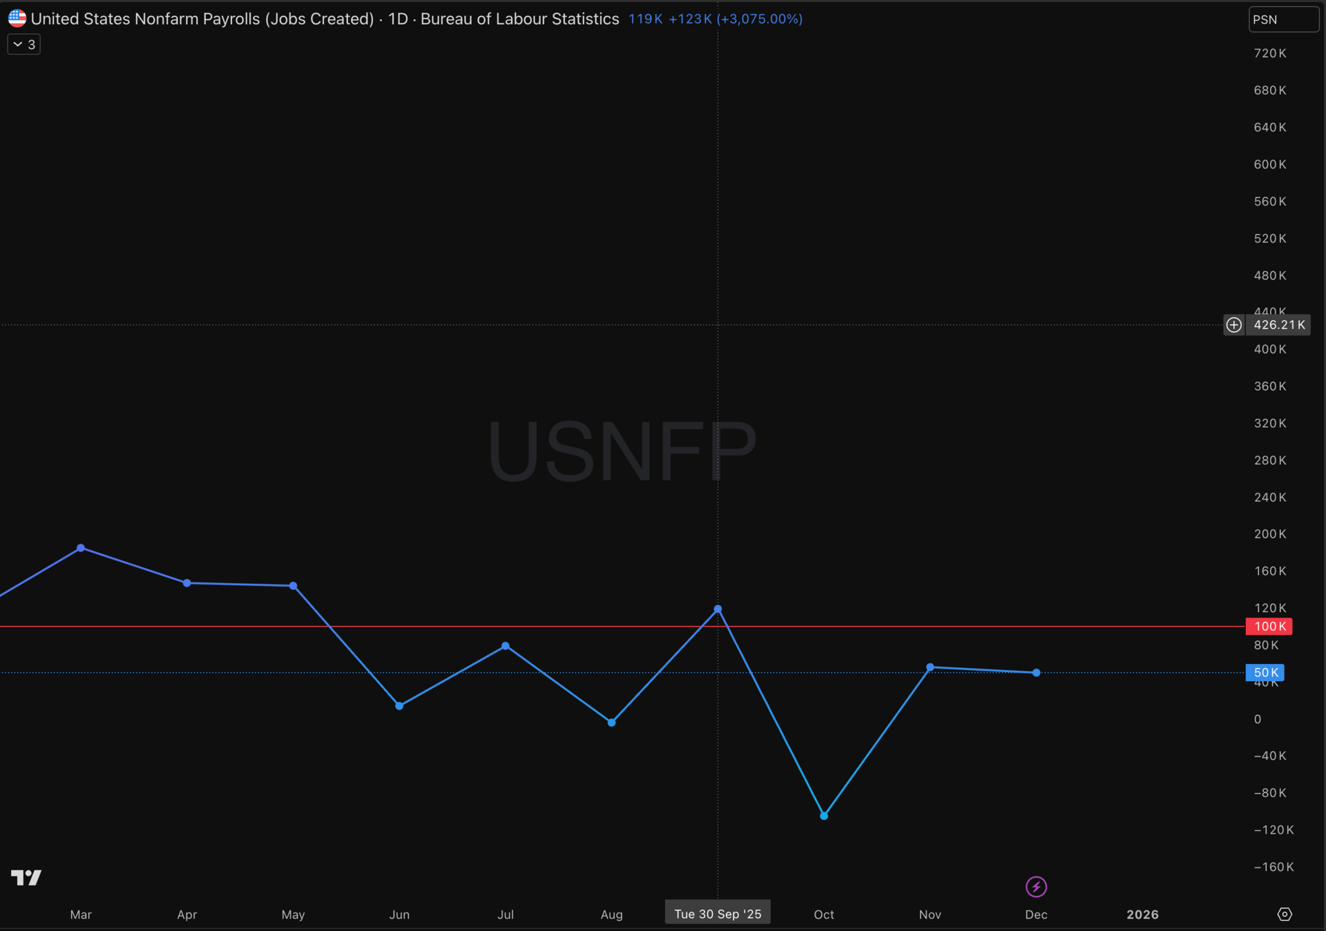
Task: Click the 426.21K crosshair price label
Action: (1278, 325)
